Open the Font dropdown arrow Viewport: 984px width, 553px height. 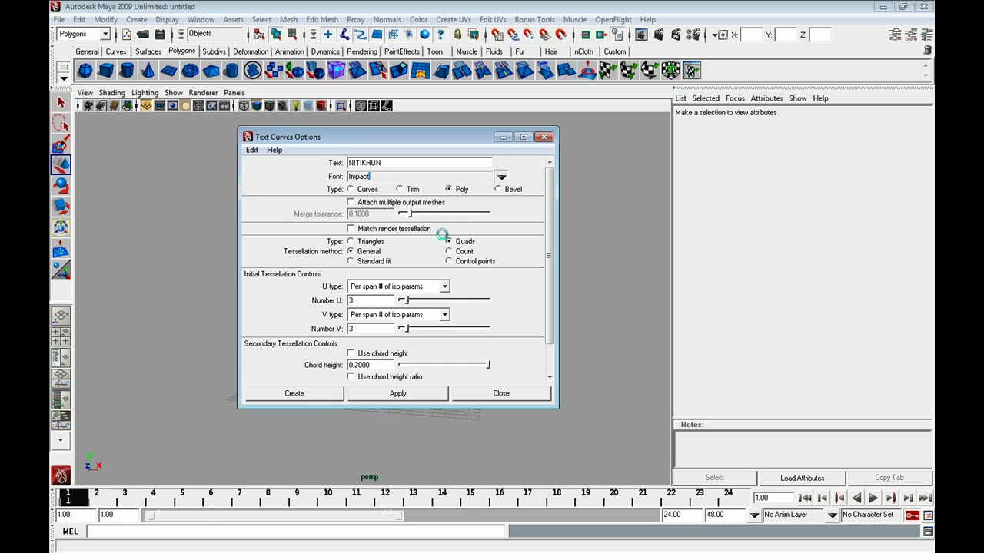point(501,177)
